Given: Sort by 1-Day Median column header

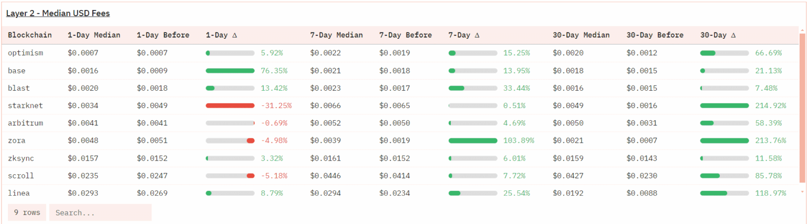Looking at the screenshot, I should 94,35.
